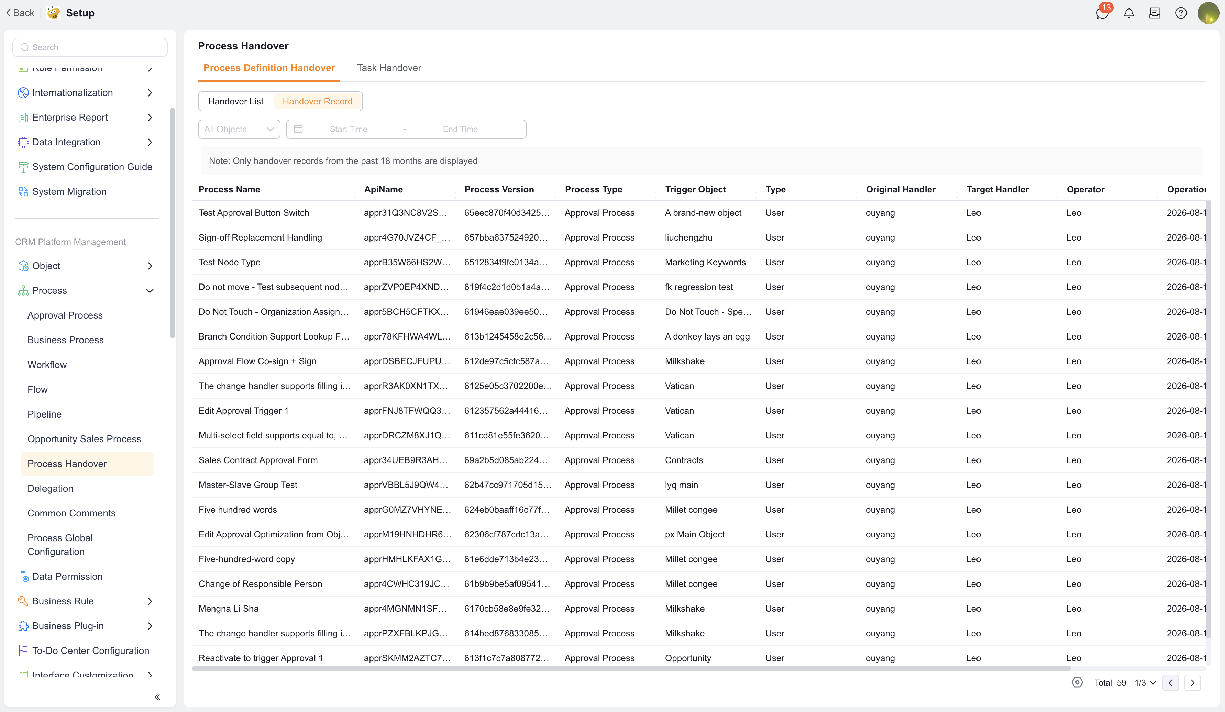This screenshot has width=1225, height=712.
Task: Open Delegation in sidebar
Action: point(51,488)
